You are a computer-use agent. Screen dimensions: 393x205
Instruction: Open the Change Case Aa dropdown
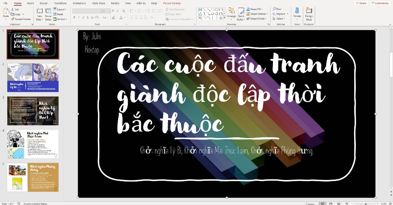click(105, 18)
